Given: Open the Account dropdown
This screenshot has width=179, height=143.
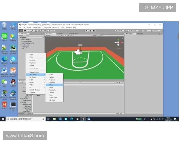Looking at the screenshot, I should pyautogui.click(x=135, y=31).
